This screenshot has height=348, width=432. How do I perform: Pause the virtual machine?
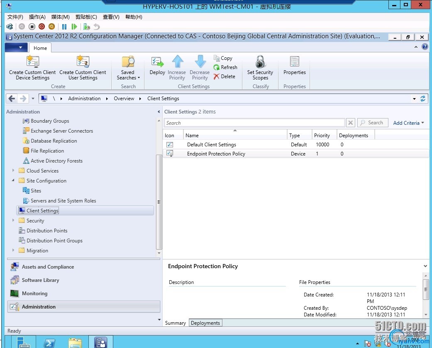pyautogui.click(x=64, y=27)
